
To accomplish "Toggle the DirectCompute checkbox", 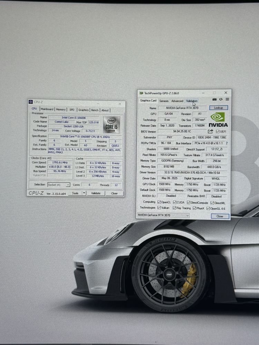I will coord(189,203).
